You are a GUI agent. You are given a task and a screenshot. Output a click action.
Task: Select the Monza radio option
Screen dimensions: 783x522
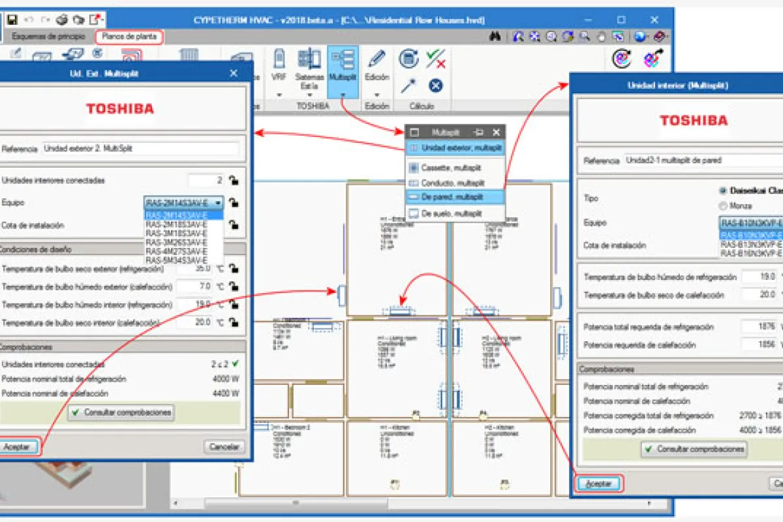point(723,206)
